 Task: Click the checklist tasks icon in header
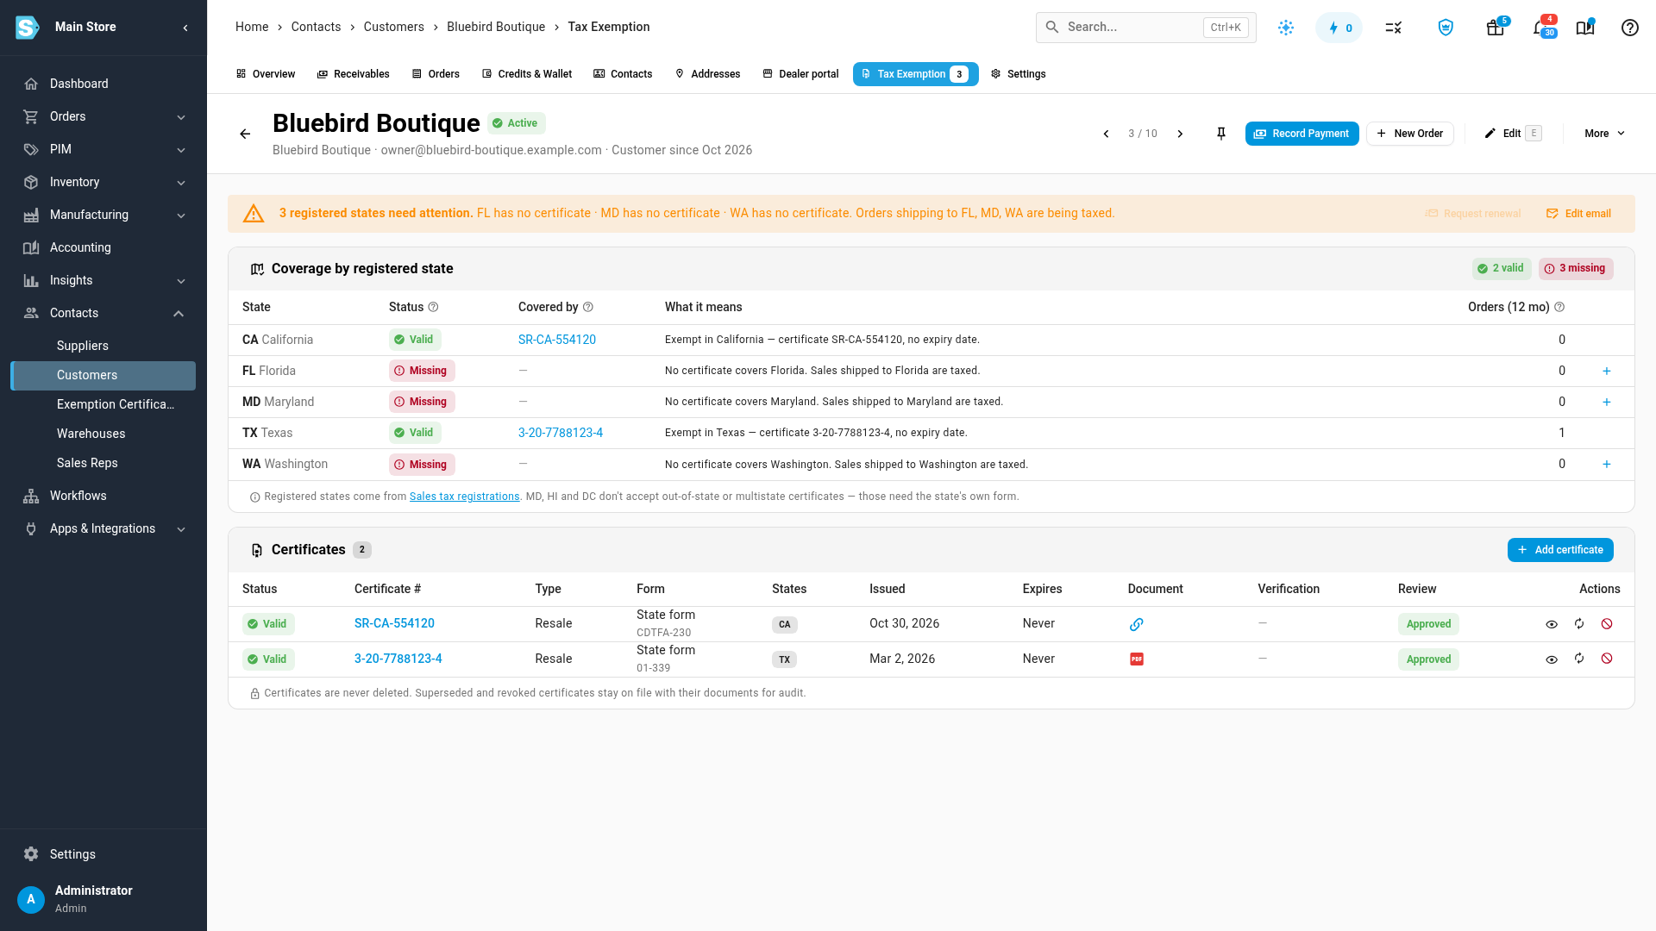tap(1394, 28)
